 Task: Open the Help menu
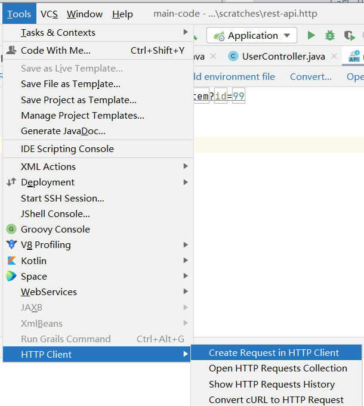click(x=122, y=14)
